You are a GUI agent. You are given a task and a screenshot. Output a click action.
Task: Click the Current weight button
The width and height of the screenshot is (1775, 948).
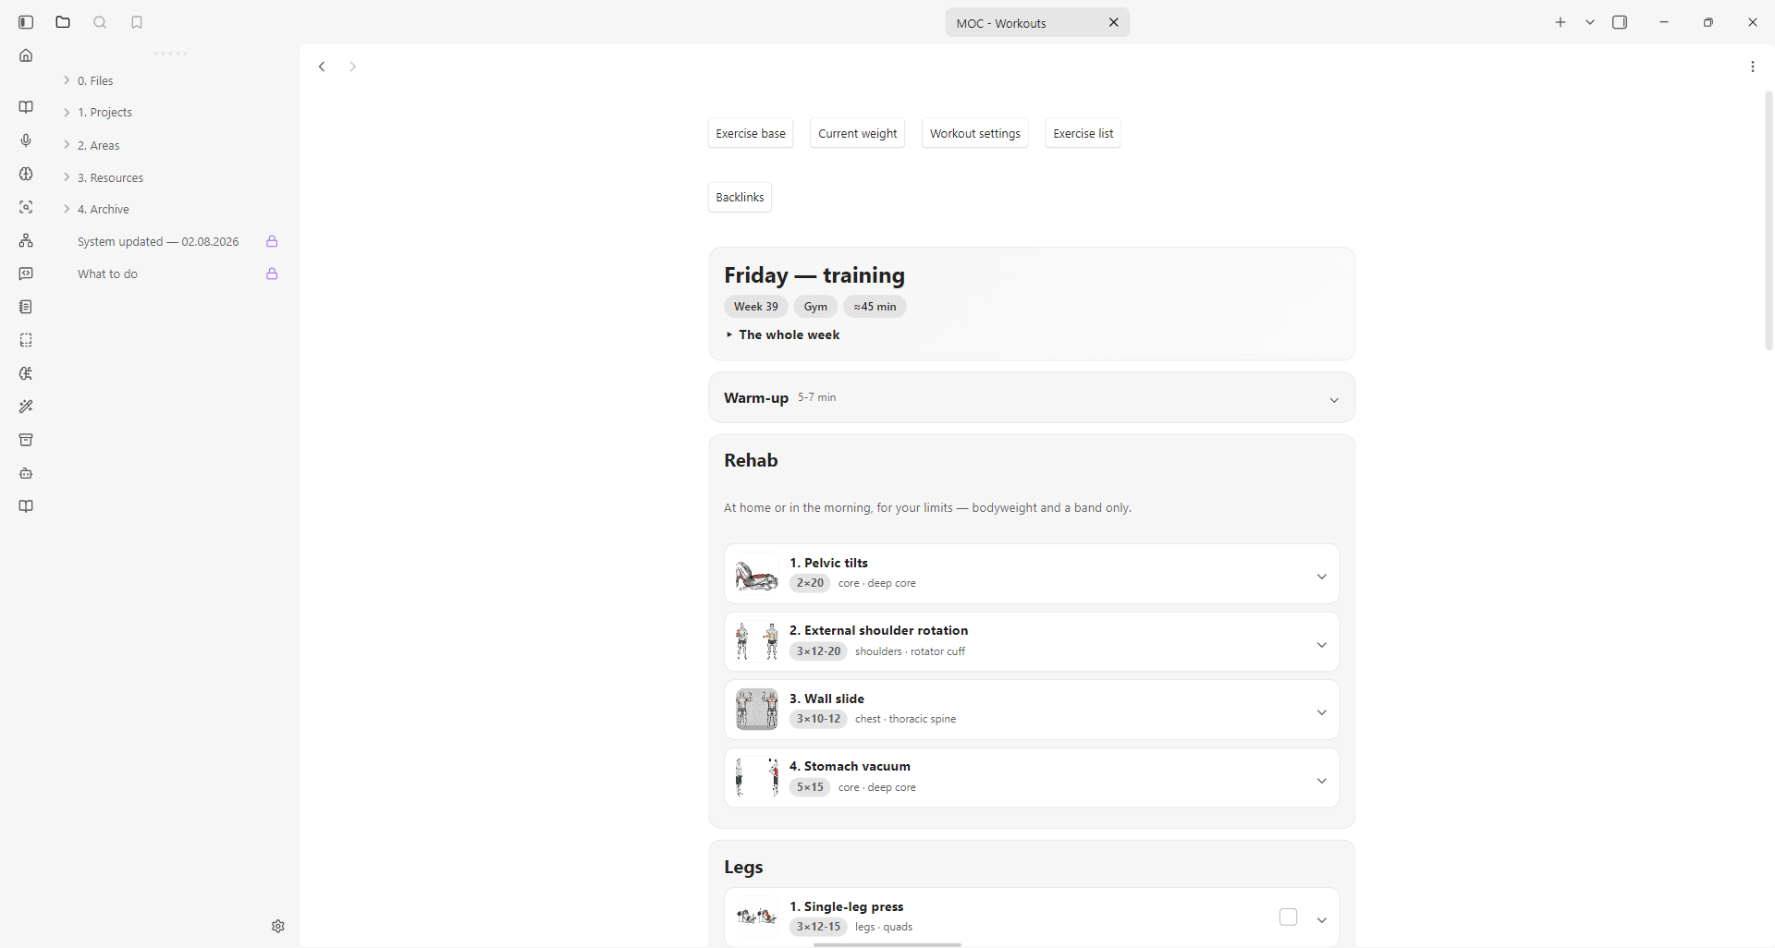coord(857,133)
